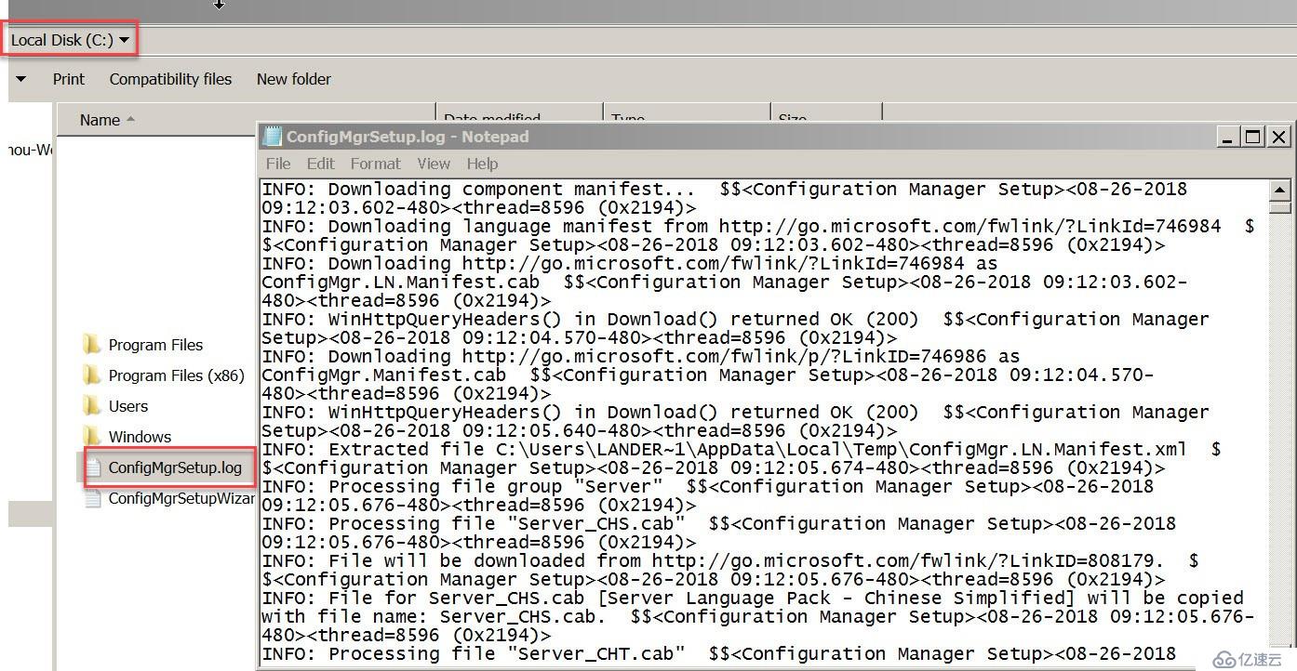Image resolution: width=1297 pixels, height=671 pixels.
Task: Minimize the Notepad window
Action: [x=1228, y=137]
